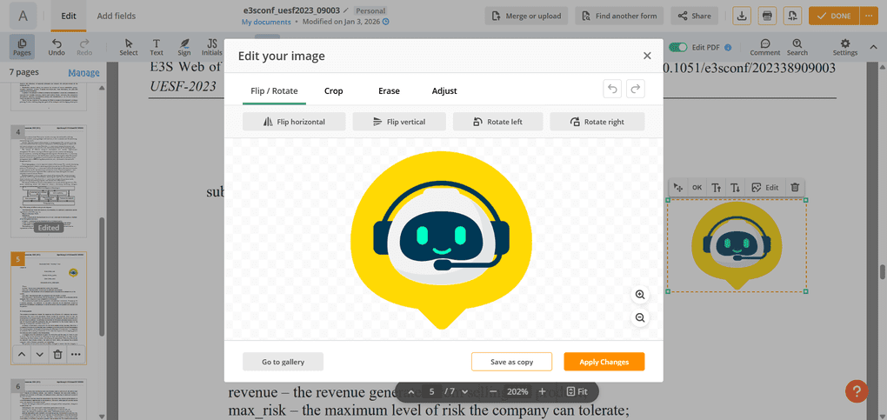Open the Adjust tab
Image resolution: width=887 pixels, height=420 pixels.
pos(444,90)
